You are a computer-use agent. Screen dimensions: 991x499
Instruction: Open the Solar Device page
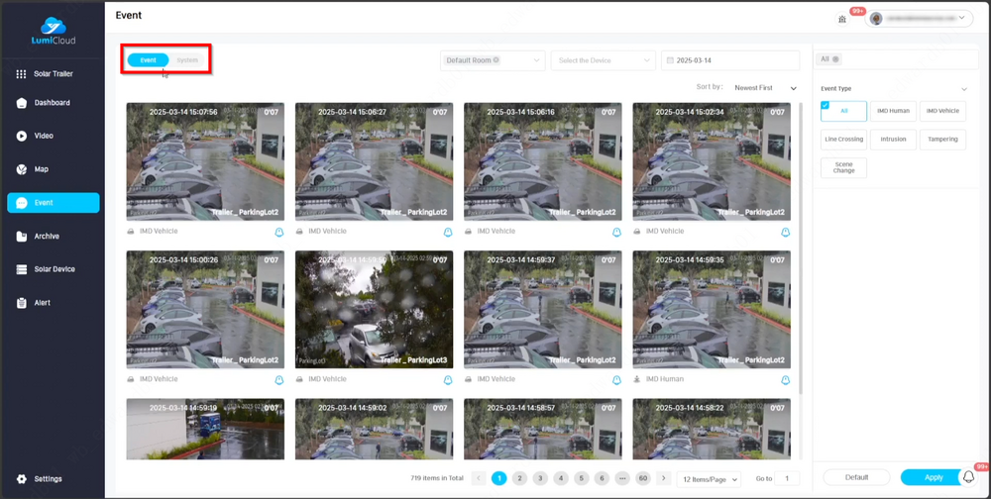click(54, 269)
